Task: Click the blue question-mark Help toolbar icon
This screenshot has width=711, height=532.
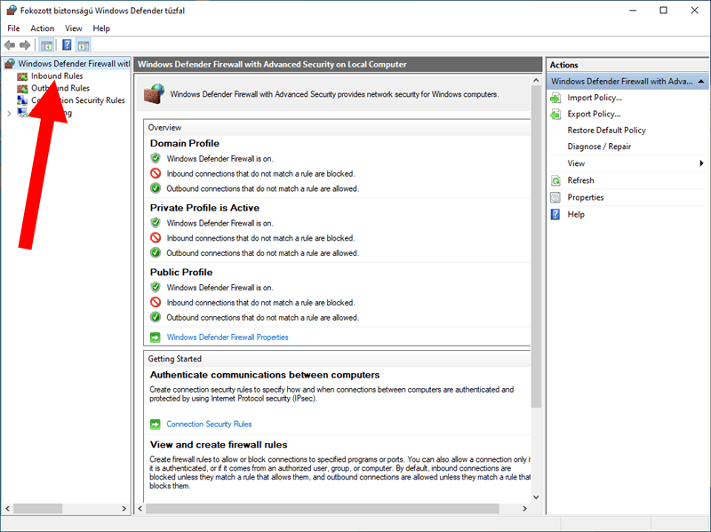Action: pos(67,45)
